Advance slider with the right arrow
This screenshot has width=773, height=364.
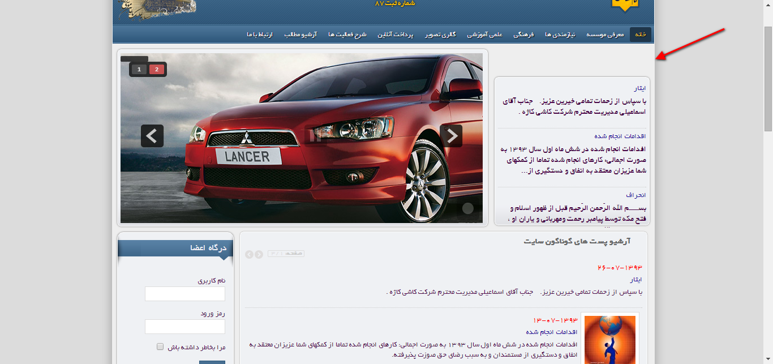(451, 136)
